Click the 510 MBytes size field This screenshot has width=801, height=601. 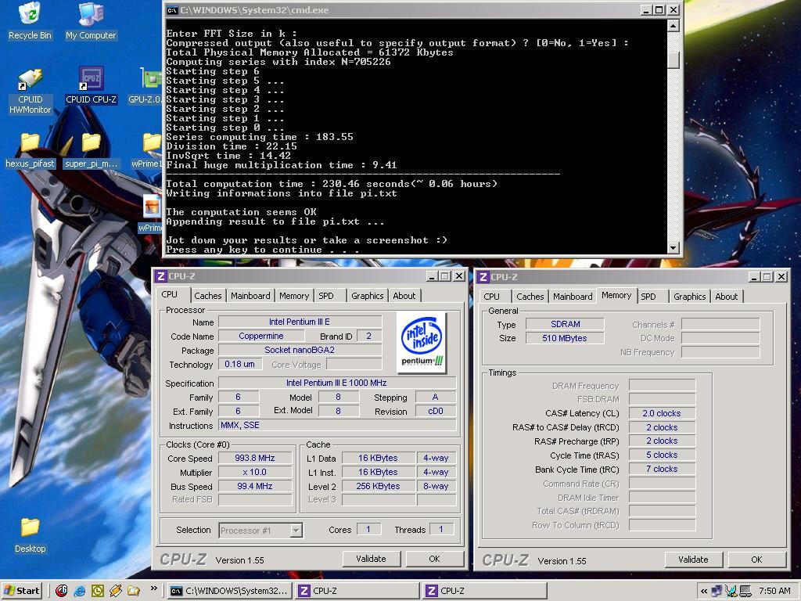point(565,338)
